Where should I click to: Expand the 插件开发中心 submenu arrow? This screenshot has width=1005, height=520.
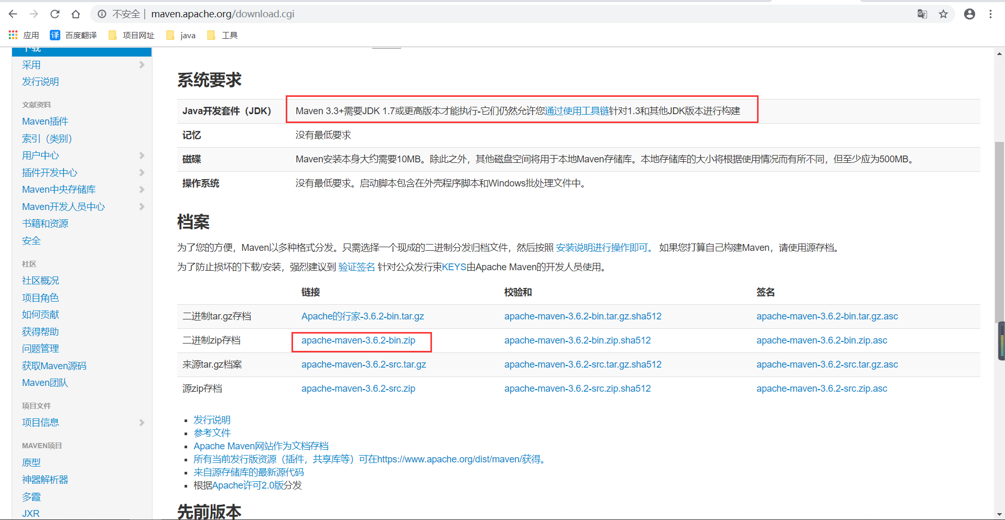point(142,173)
